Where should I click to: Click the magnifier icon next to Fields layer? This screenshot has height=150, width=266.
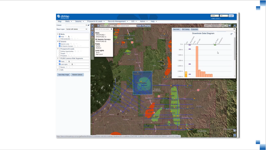(x=66, y=61)
